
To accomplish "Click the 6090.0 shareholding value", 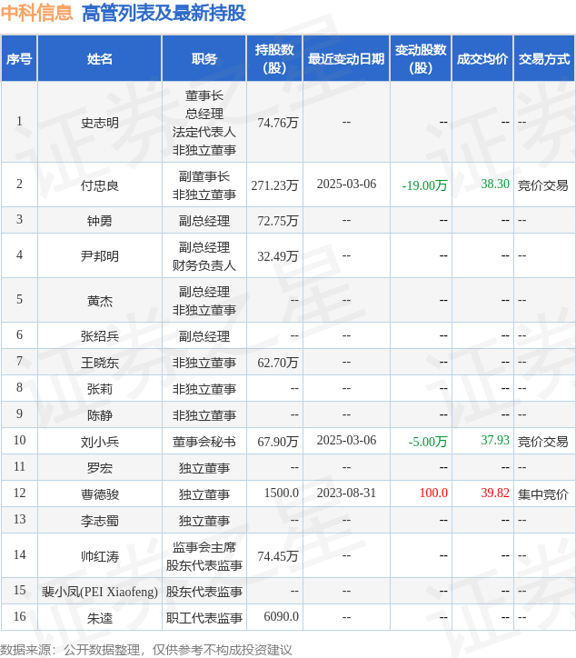I will click(282, 616).
